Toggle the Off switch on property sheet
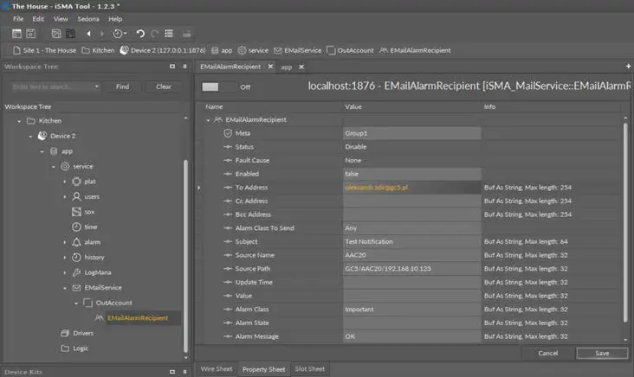 click(219, 86)
